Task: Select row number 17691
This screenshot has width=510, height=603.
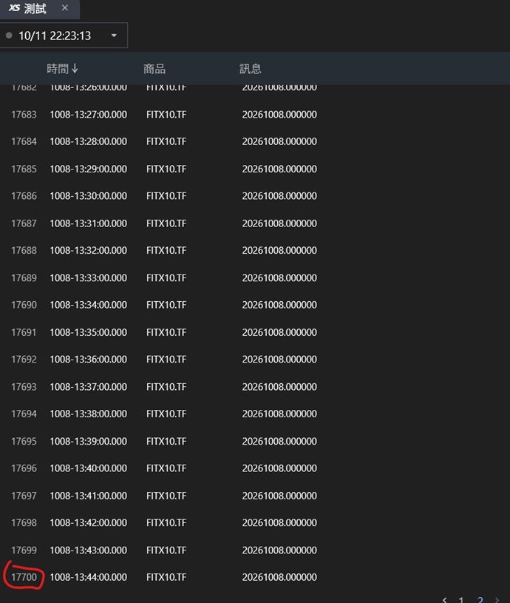Action: tap(24, 332)
